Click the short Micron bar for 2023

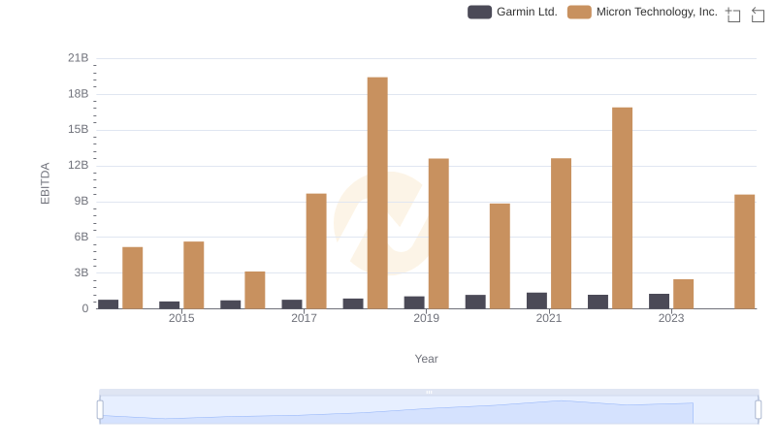tap(684, 294)
